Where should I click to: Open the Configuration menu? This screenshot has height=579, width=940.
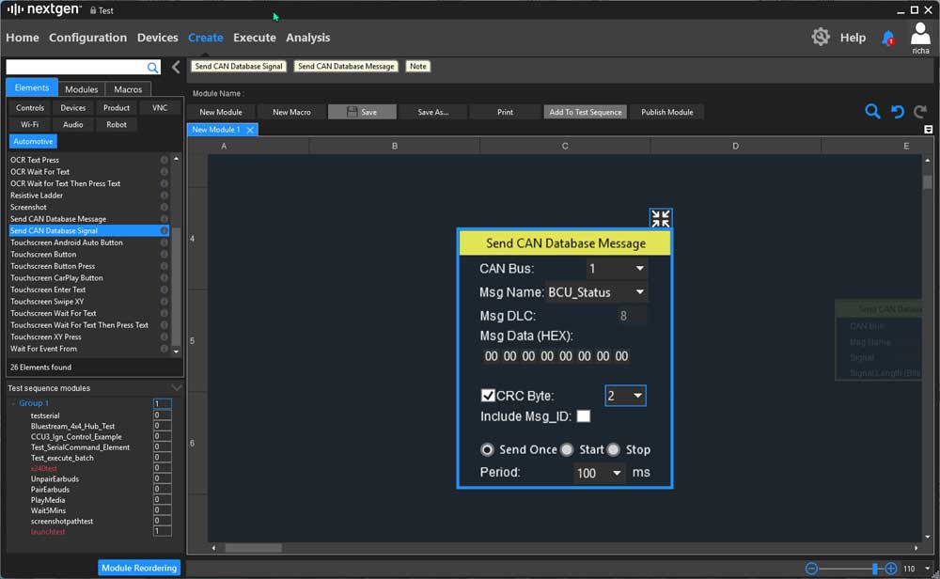point(88,38)
